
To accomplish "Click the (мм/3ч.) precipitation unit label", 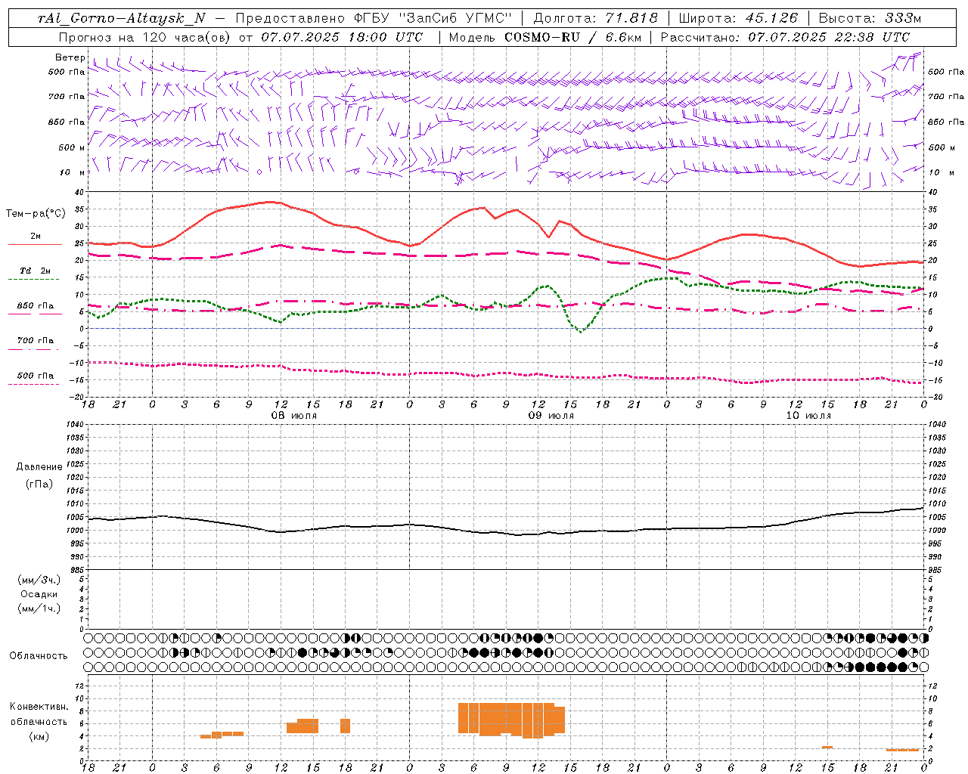I will click(x=39, y=580).
